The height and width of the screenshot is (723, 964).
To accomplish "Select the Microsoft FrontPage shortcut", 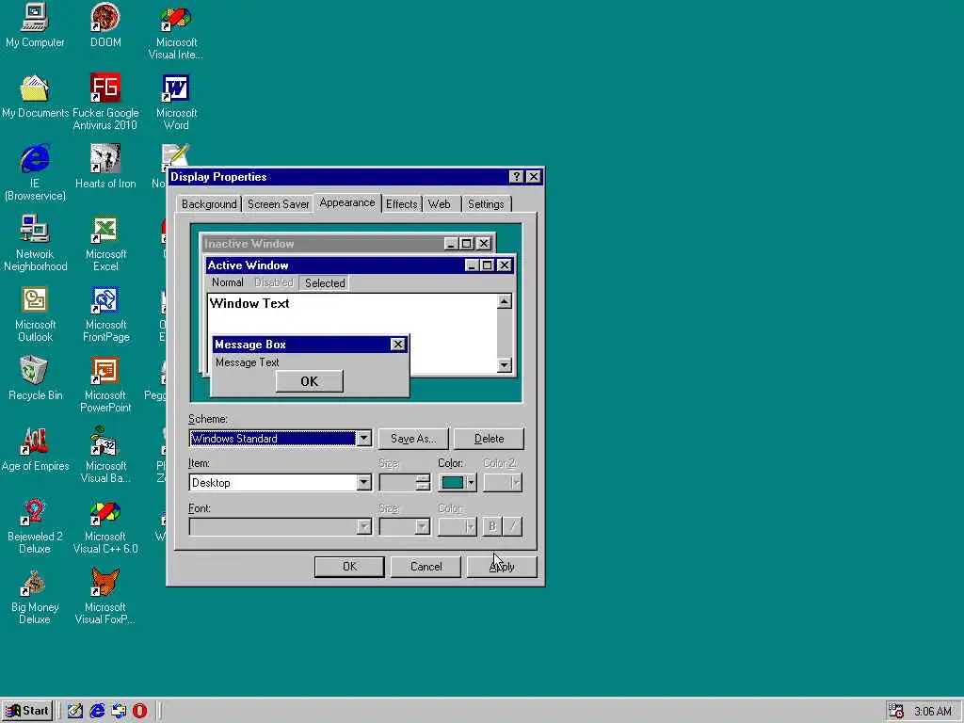I will tap(105, 314).
